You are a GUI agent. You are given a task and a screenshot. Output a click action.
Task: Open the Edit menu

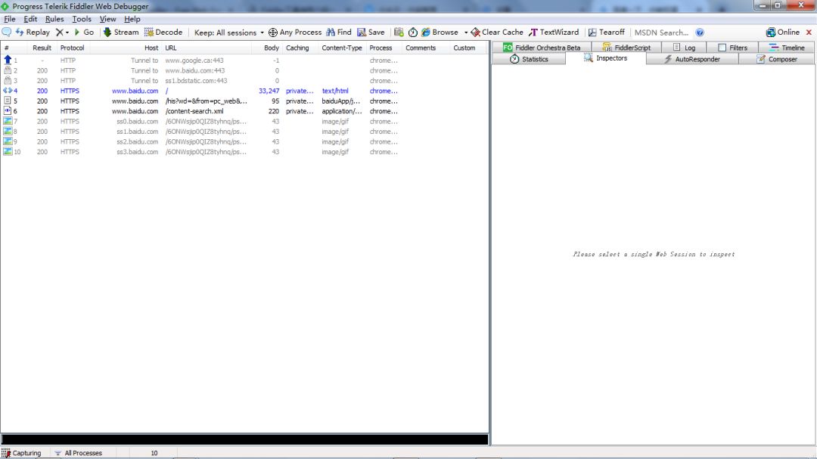[x=30, y=19]
